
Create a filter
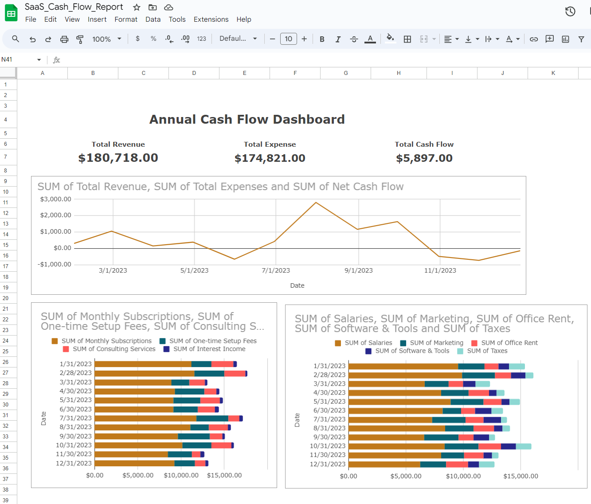pyautogui.click(x=581, y=39)
